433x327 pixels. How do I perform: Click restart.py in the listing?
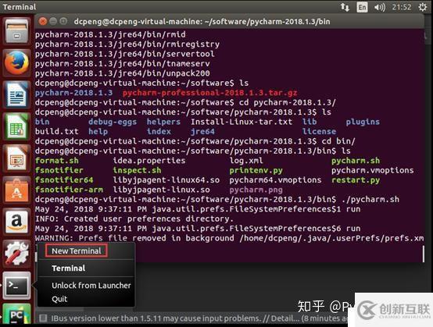(x=356, y=180)
